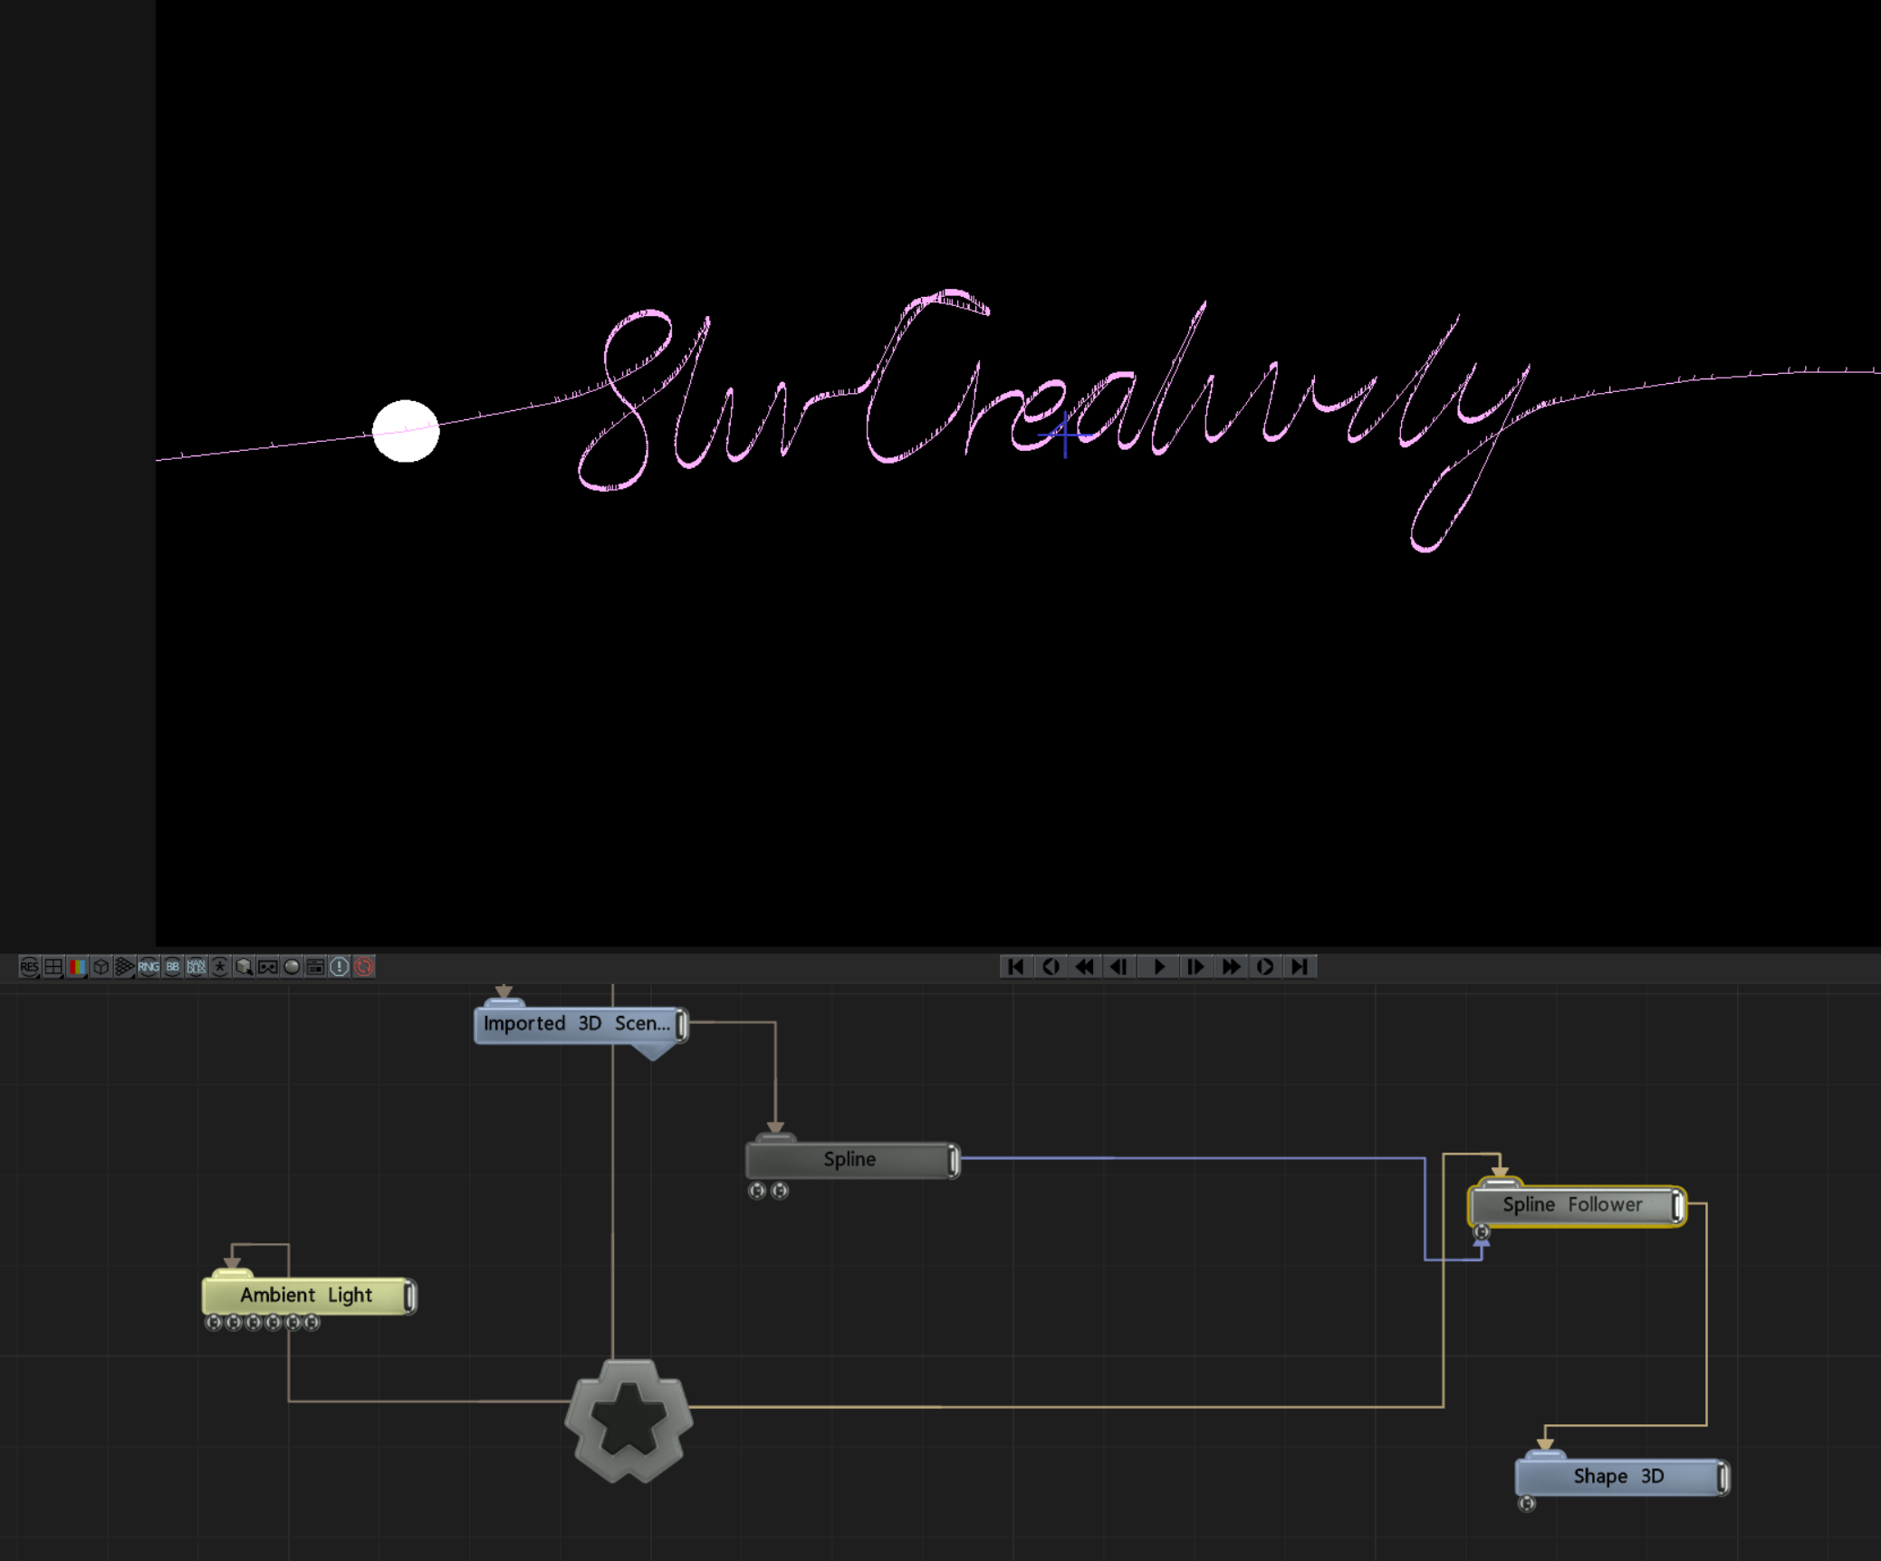Start playback with the play button

1158,966
